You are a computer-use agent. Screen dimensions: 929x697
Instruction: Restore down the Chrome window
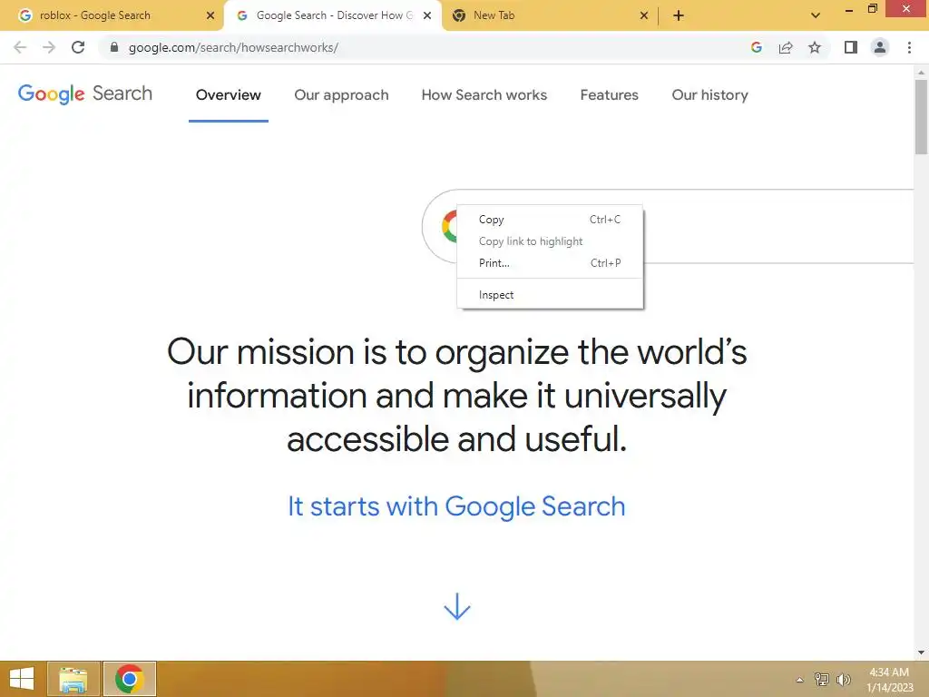pos(872,9)
